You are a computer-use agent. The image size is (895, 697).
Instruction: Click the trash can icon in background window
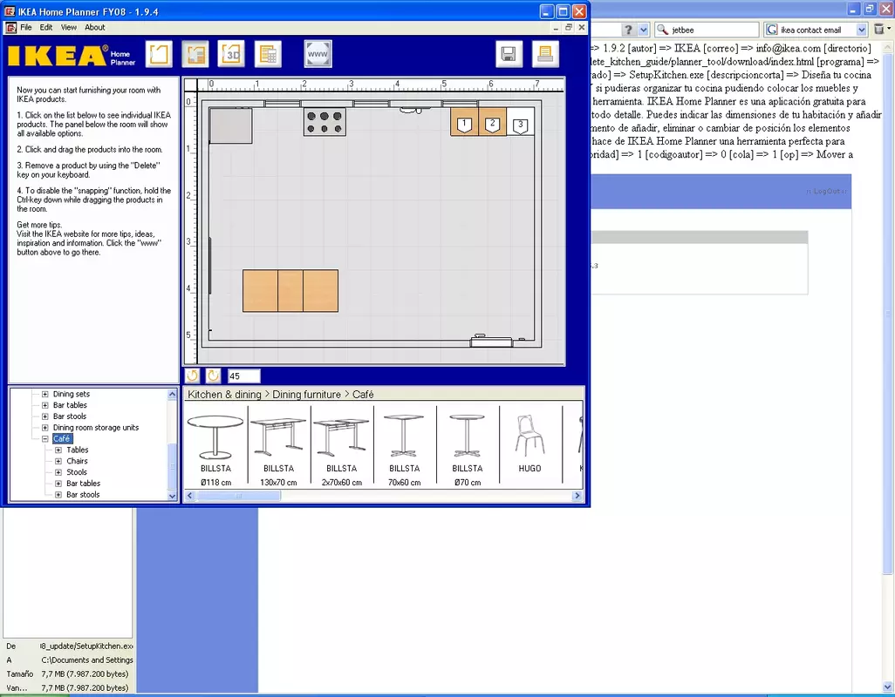(879, 29)
